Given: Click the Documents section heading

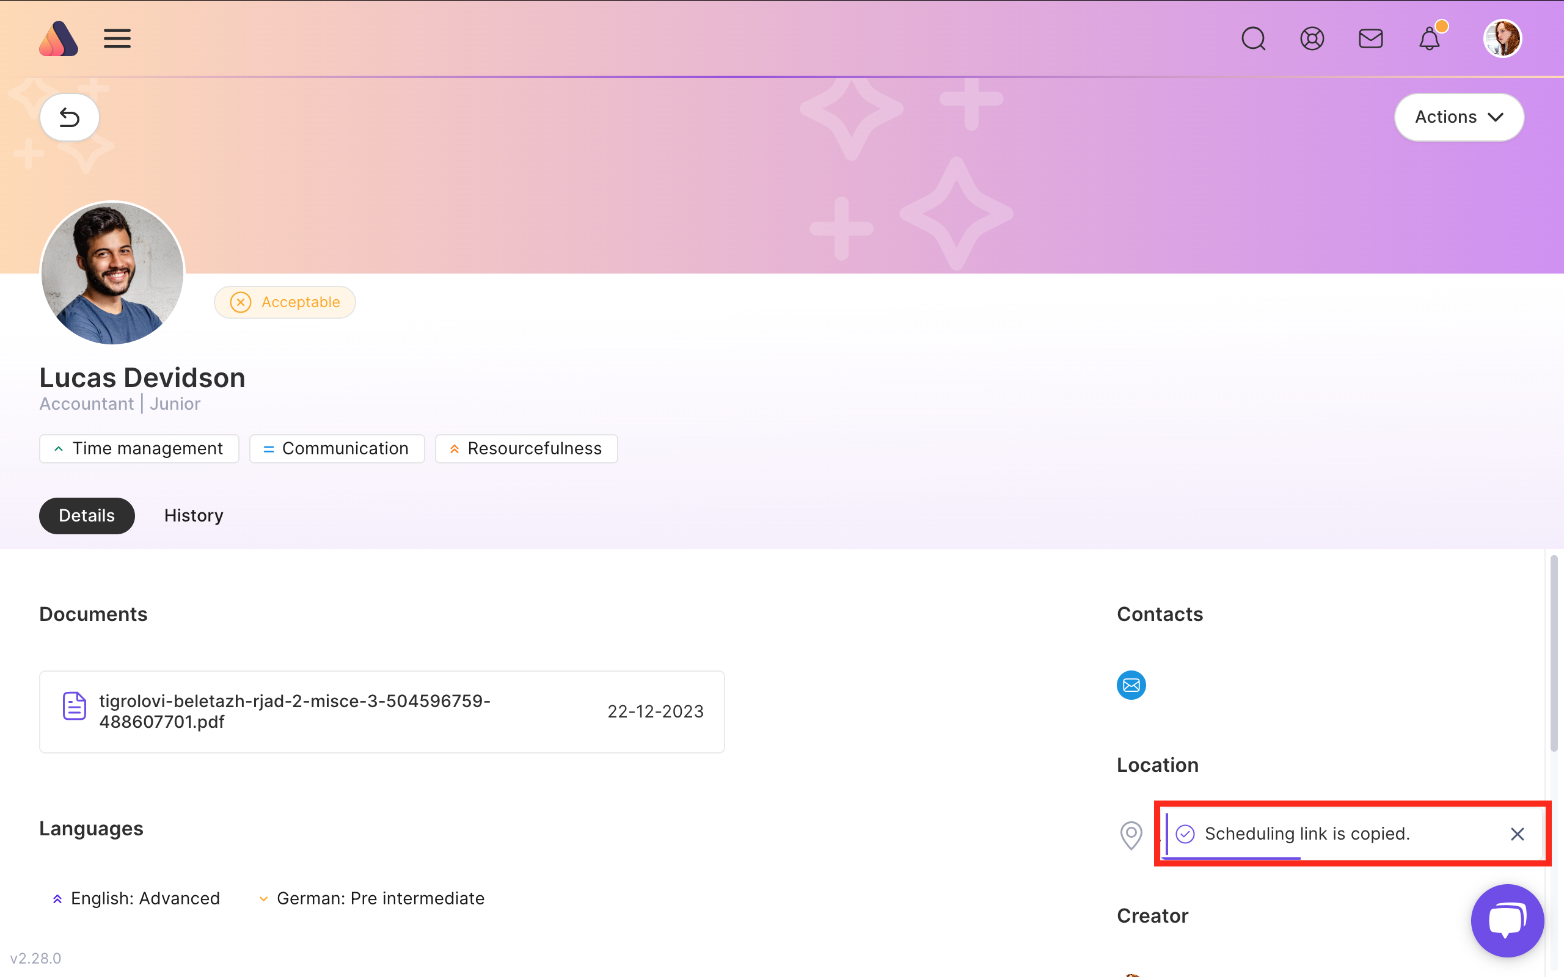Looking at the screenshot, I should pyautogui.click(x=93, y=614).
